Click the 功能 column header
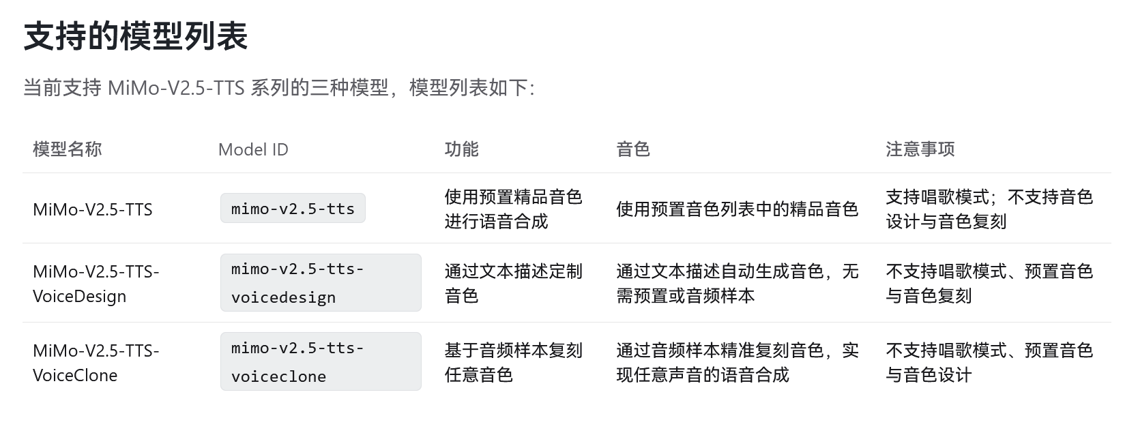 click(x=461, y=149)
